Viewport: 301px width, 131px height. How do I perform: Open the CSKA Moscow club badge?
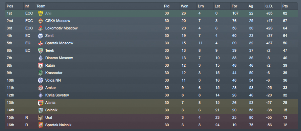coord(41,21)
